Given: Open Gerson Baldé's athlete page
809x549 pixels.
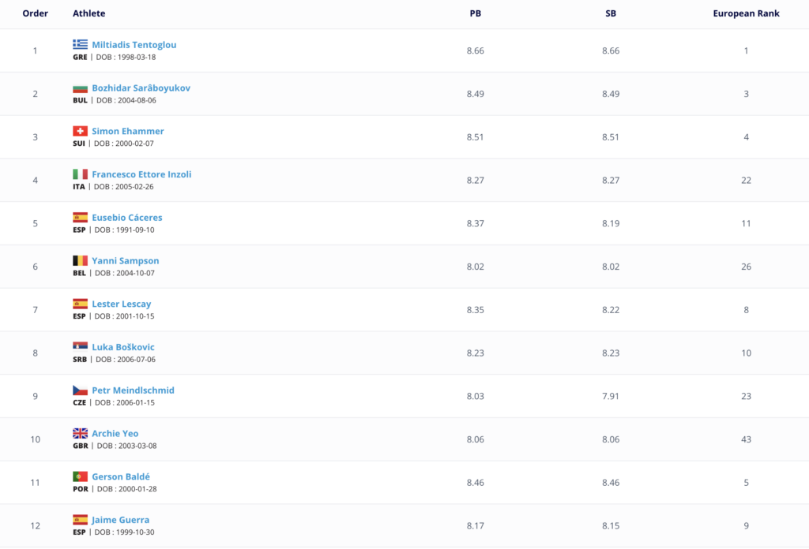Looking at the screenshot, I should [121, 476].
